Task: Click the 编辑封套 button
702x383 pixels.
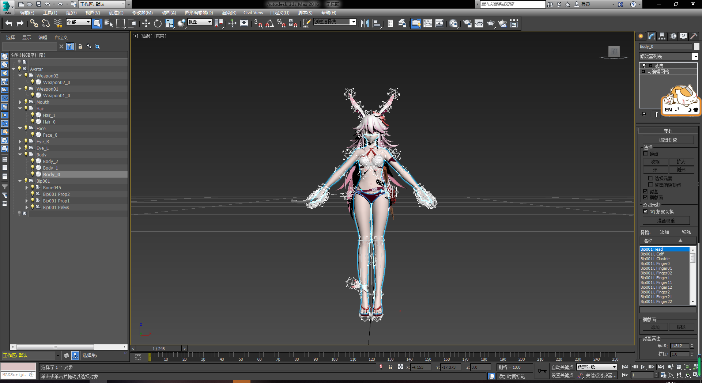Action: pyautogui.click(x=668, y=140)
